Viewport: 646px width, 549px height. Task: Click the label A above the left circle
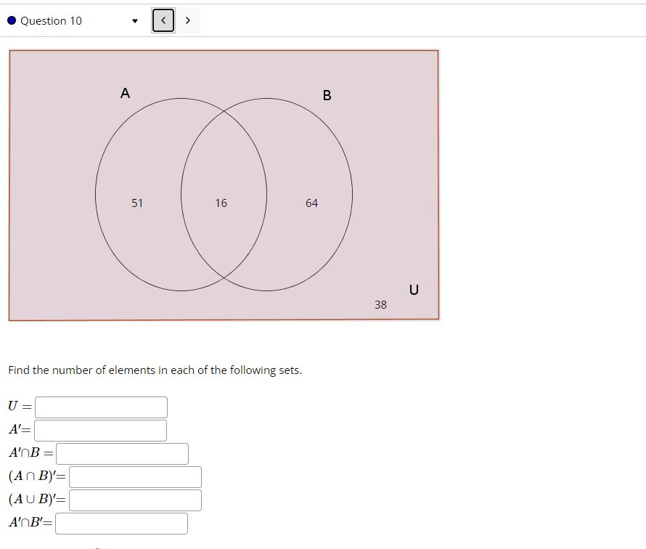pyautogui.click(x=125, y=92)
